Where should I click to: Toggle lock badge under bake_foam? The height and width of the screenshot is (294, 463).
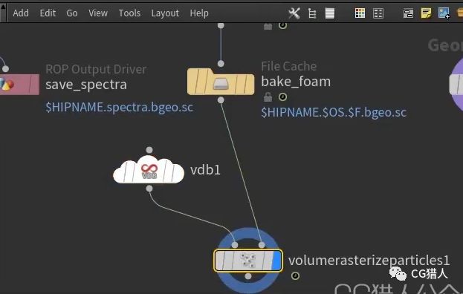[x=268, y=97]
